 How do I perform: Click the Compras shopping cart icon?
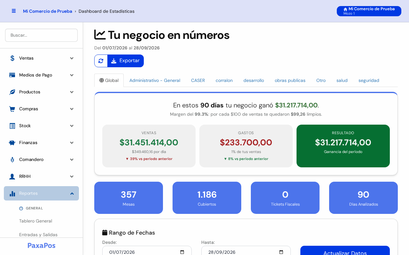click(x=12, y=109)
